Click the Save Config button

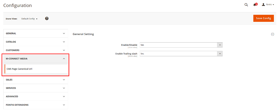pos(263,18)
